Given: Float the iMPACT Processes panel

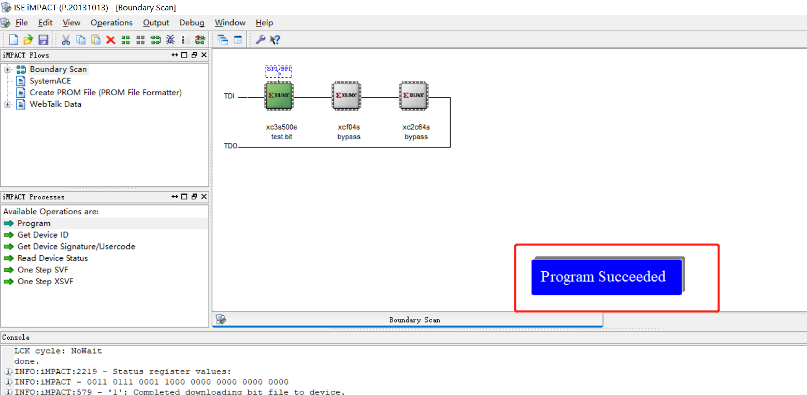Looking at the screenshot, I should coord(194,197).
